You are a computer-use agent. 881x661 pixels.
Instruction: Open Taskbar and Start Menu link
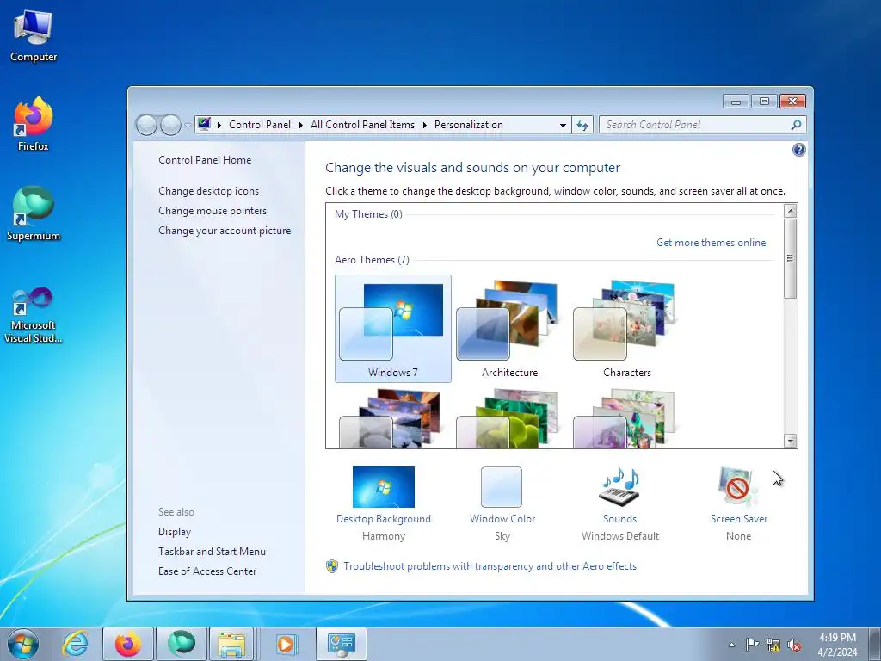[212, 552]
